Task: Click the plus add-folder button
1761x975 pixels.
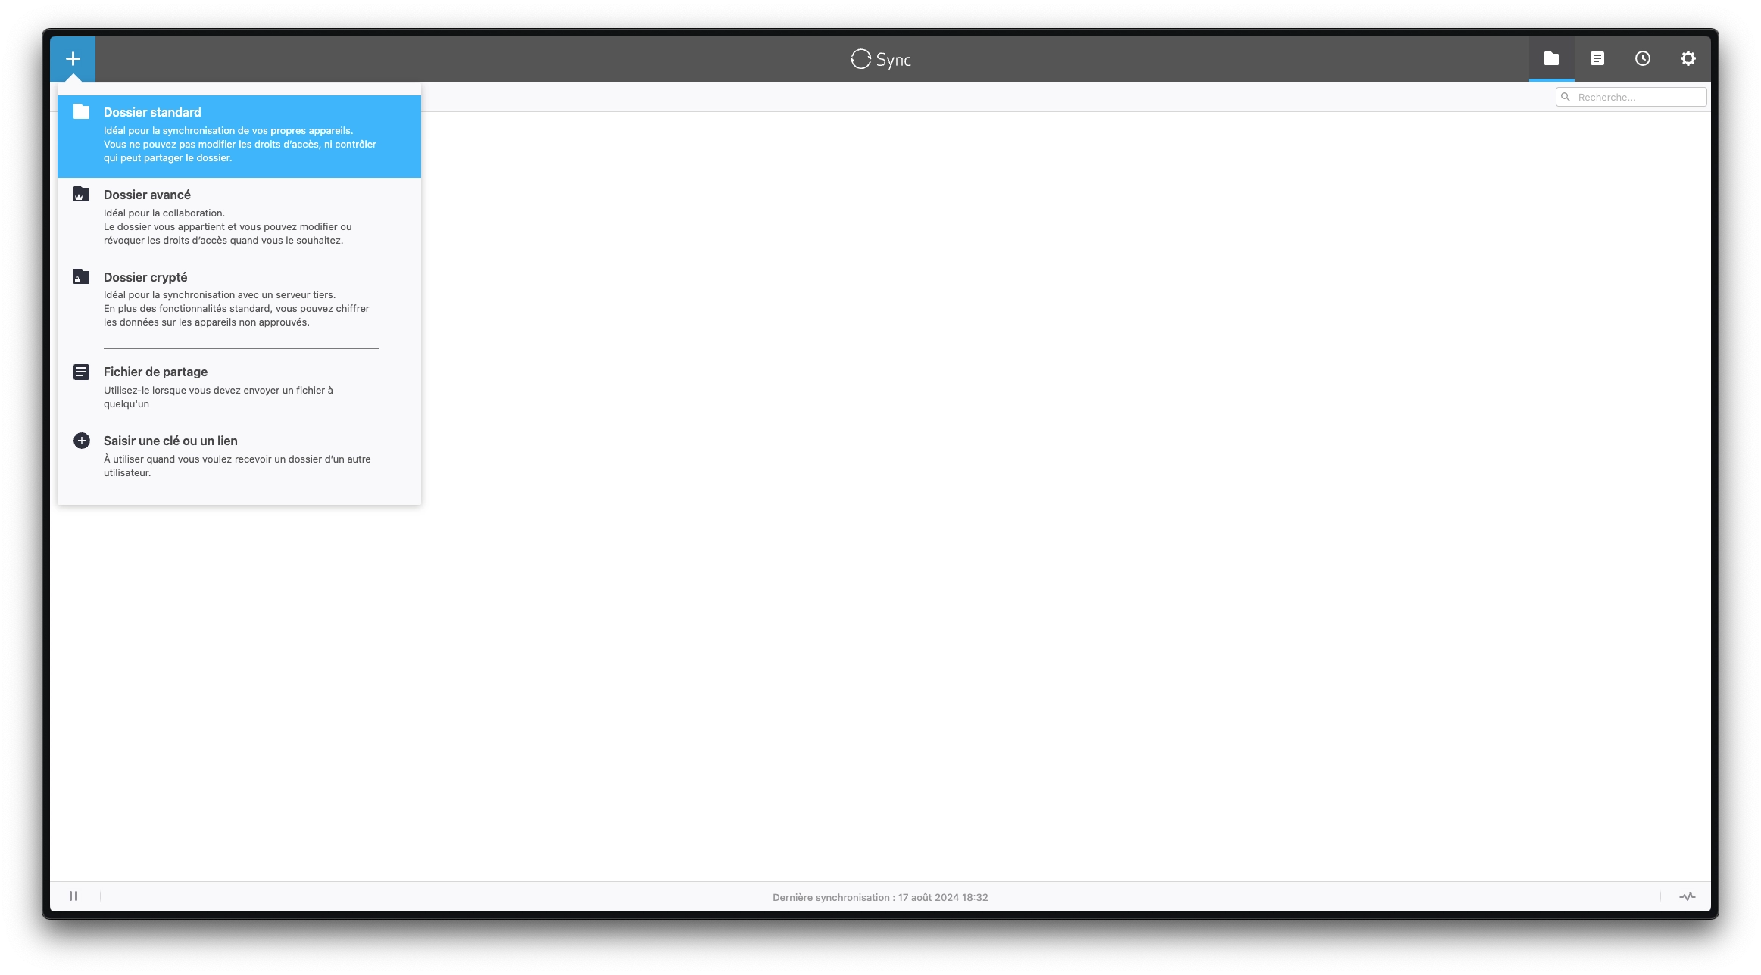Action: click(x=73, y=58)
